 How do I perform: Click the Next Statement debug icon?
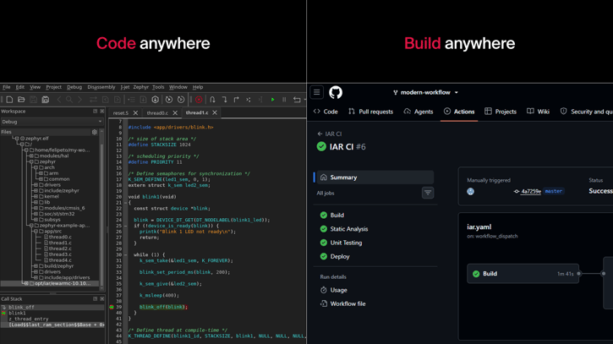(249, 100)
